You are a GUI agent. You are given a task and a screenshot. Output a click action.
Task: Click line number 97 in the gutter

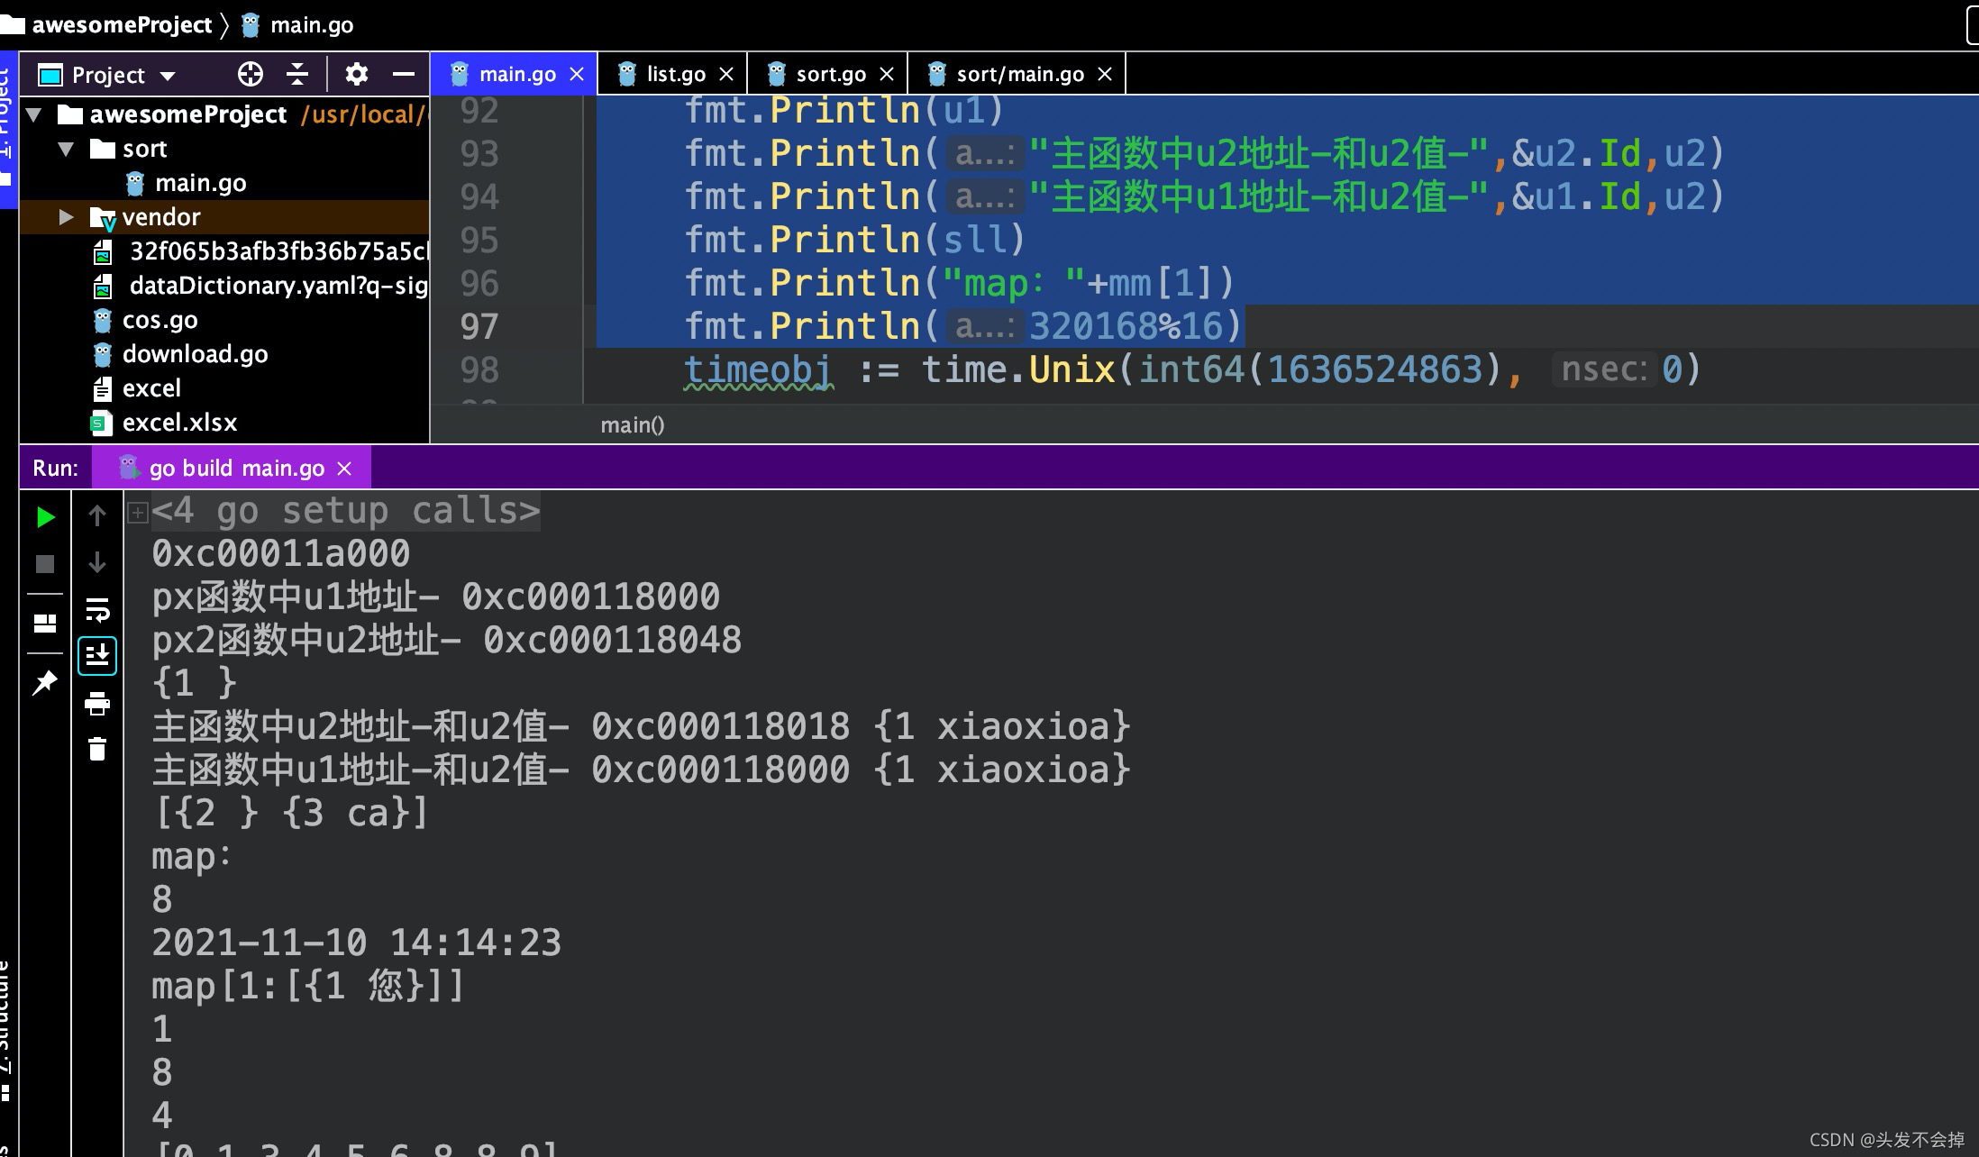479,326
